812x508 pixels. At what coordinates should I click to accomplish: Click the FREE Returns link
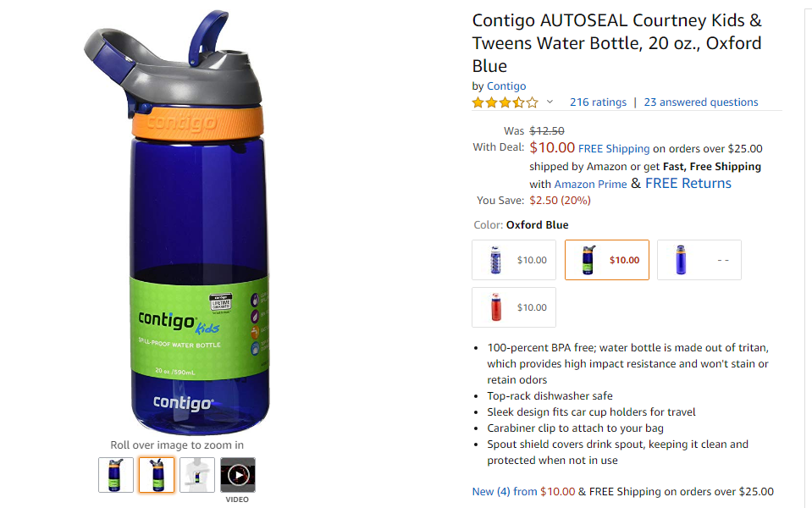coord(688,184)
